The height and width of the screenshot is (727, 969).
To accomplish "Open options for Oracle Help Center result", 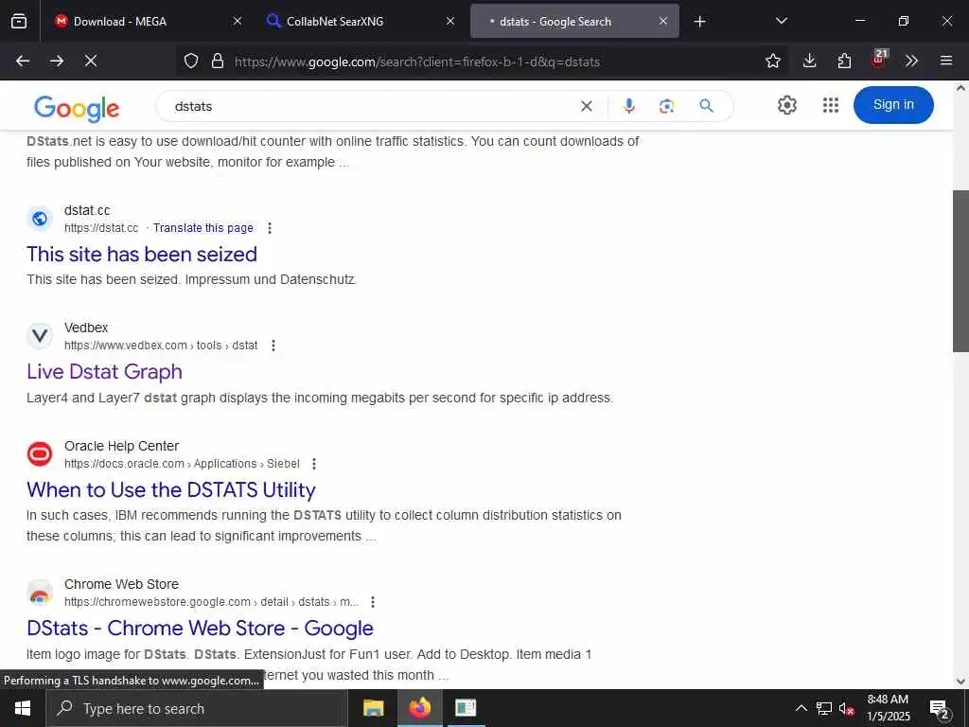I will tap(314, 464).
